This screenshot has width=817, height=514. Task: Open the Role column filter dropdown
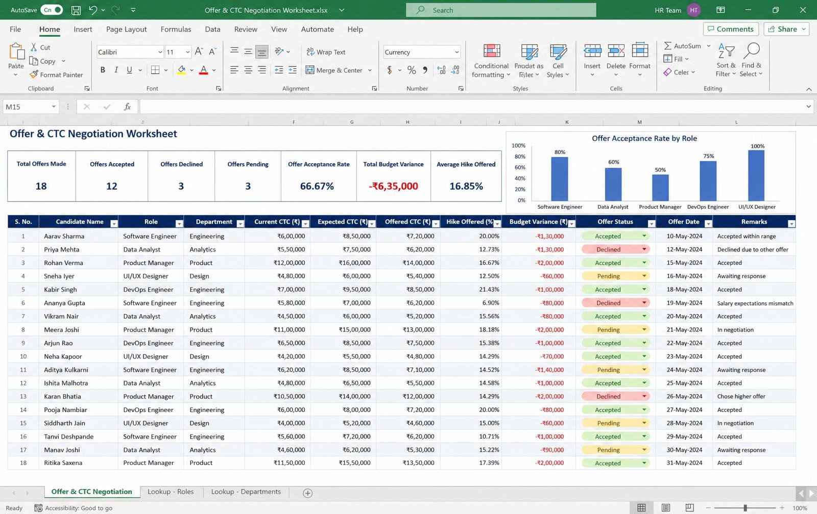tap(179, 224)
